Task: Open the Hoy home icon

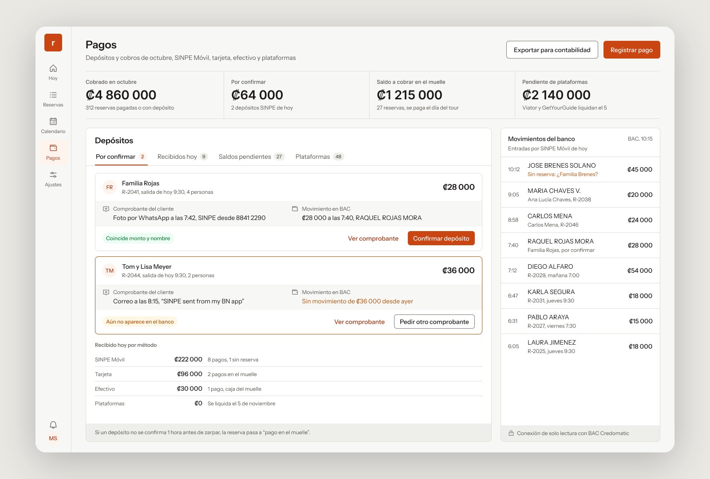Action: (x=53, y=68)
